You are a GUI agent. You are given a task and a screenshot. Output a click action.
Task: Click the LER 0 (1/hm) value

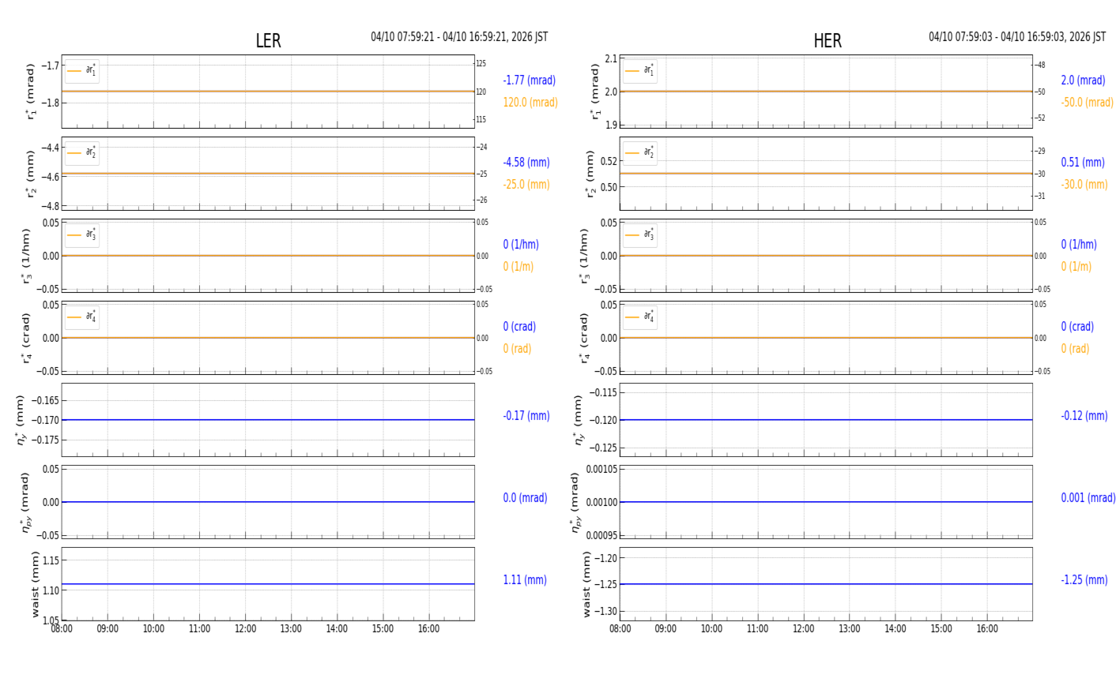click(x=521, y=245)
